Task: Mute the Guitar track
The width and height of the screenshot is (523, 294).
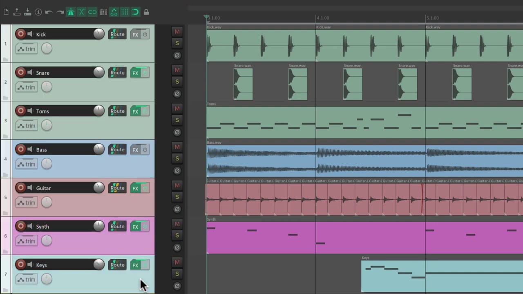Action: click(x=177, y=185)
